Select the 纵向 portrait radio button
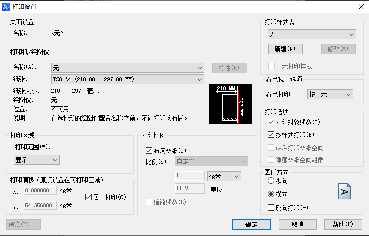This screenshot has height=236, width=369. point(272,181)
